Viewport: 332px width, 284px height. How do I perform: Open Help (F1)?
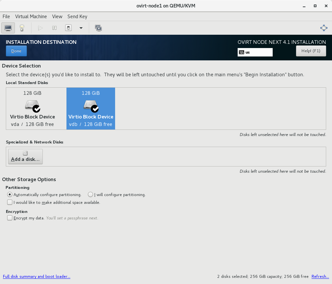tap(311, 51)
